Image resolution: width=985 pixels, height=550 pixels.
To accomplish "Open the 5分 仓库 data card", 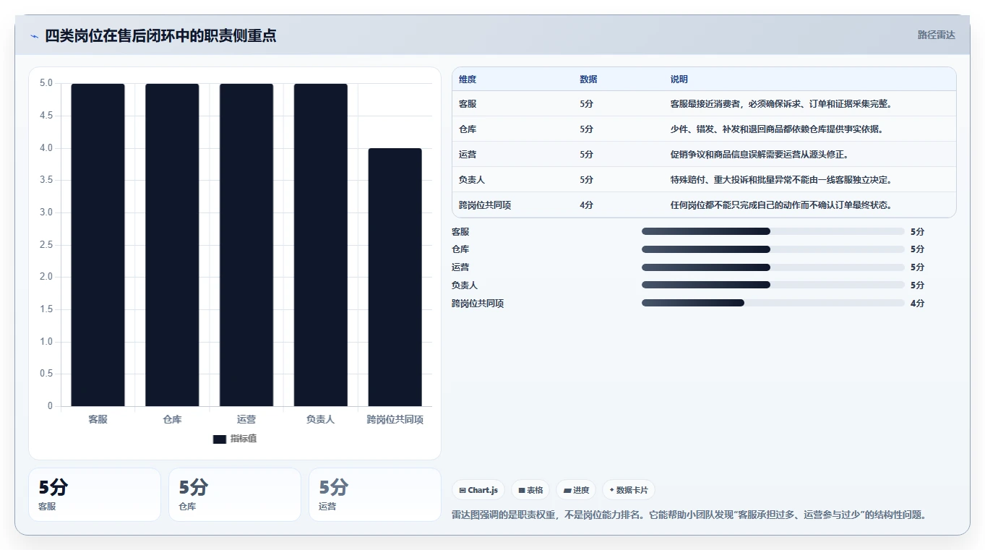I will [x=235, y=494].
